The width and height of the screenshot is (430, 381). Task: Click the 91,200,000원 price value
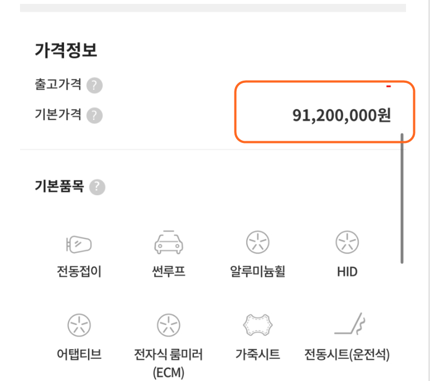[341, 116]
